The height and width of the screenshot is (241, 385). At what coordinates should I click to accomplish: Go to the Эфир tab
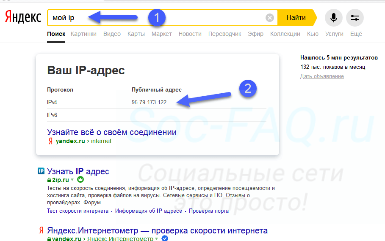click(x=255, y=34)
